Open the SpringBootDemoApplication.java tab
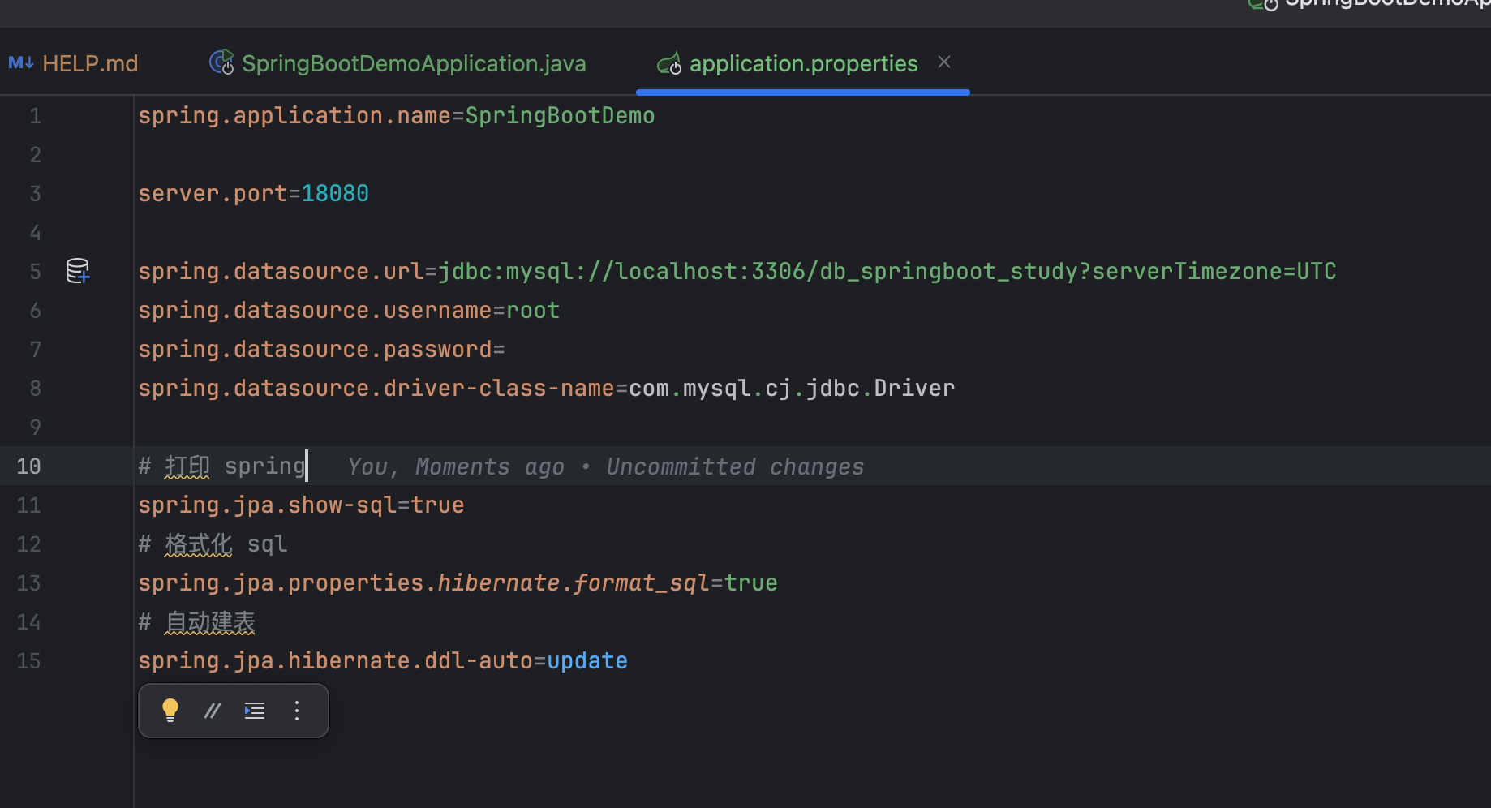 [x=397, y=63]
